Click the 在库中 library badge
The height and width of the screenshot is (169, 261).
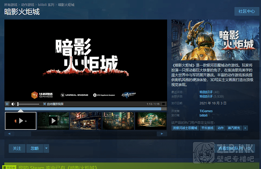coord(9,167)
